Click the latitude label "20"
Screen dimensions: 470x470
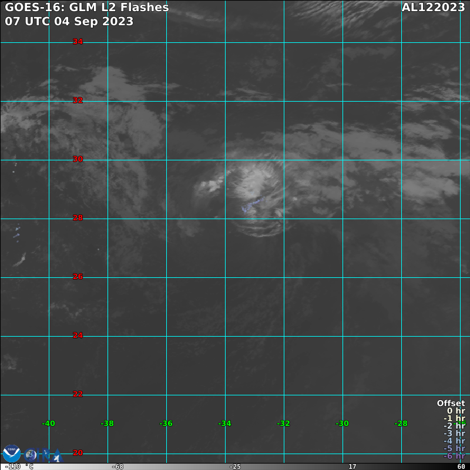(x=78, y=453)
